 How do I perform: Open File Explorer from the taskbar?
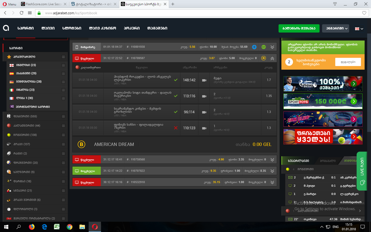[82, 227]
